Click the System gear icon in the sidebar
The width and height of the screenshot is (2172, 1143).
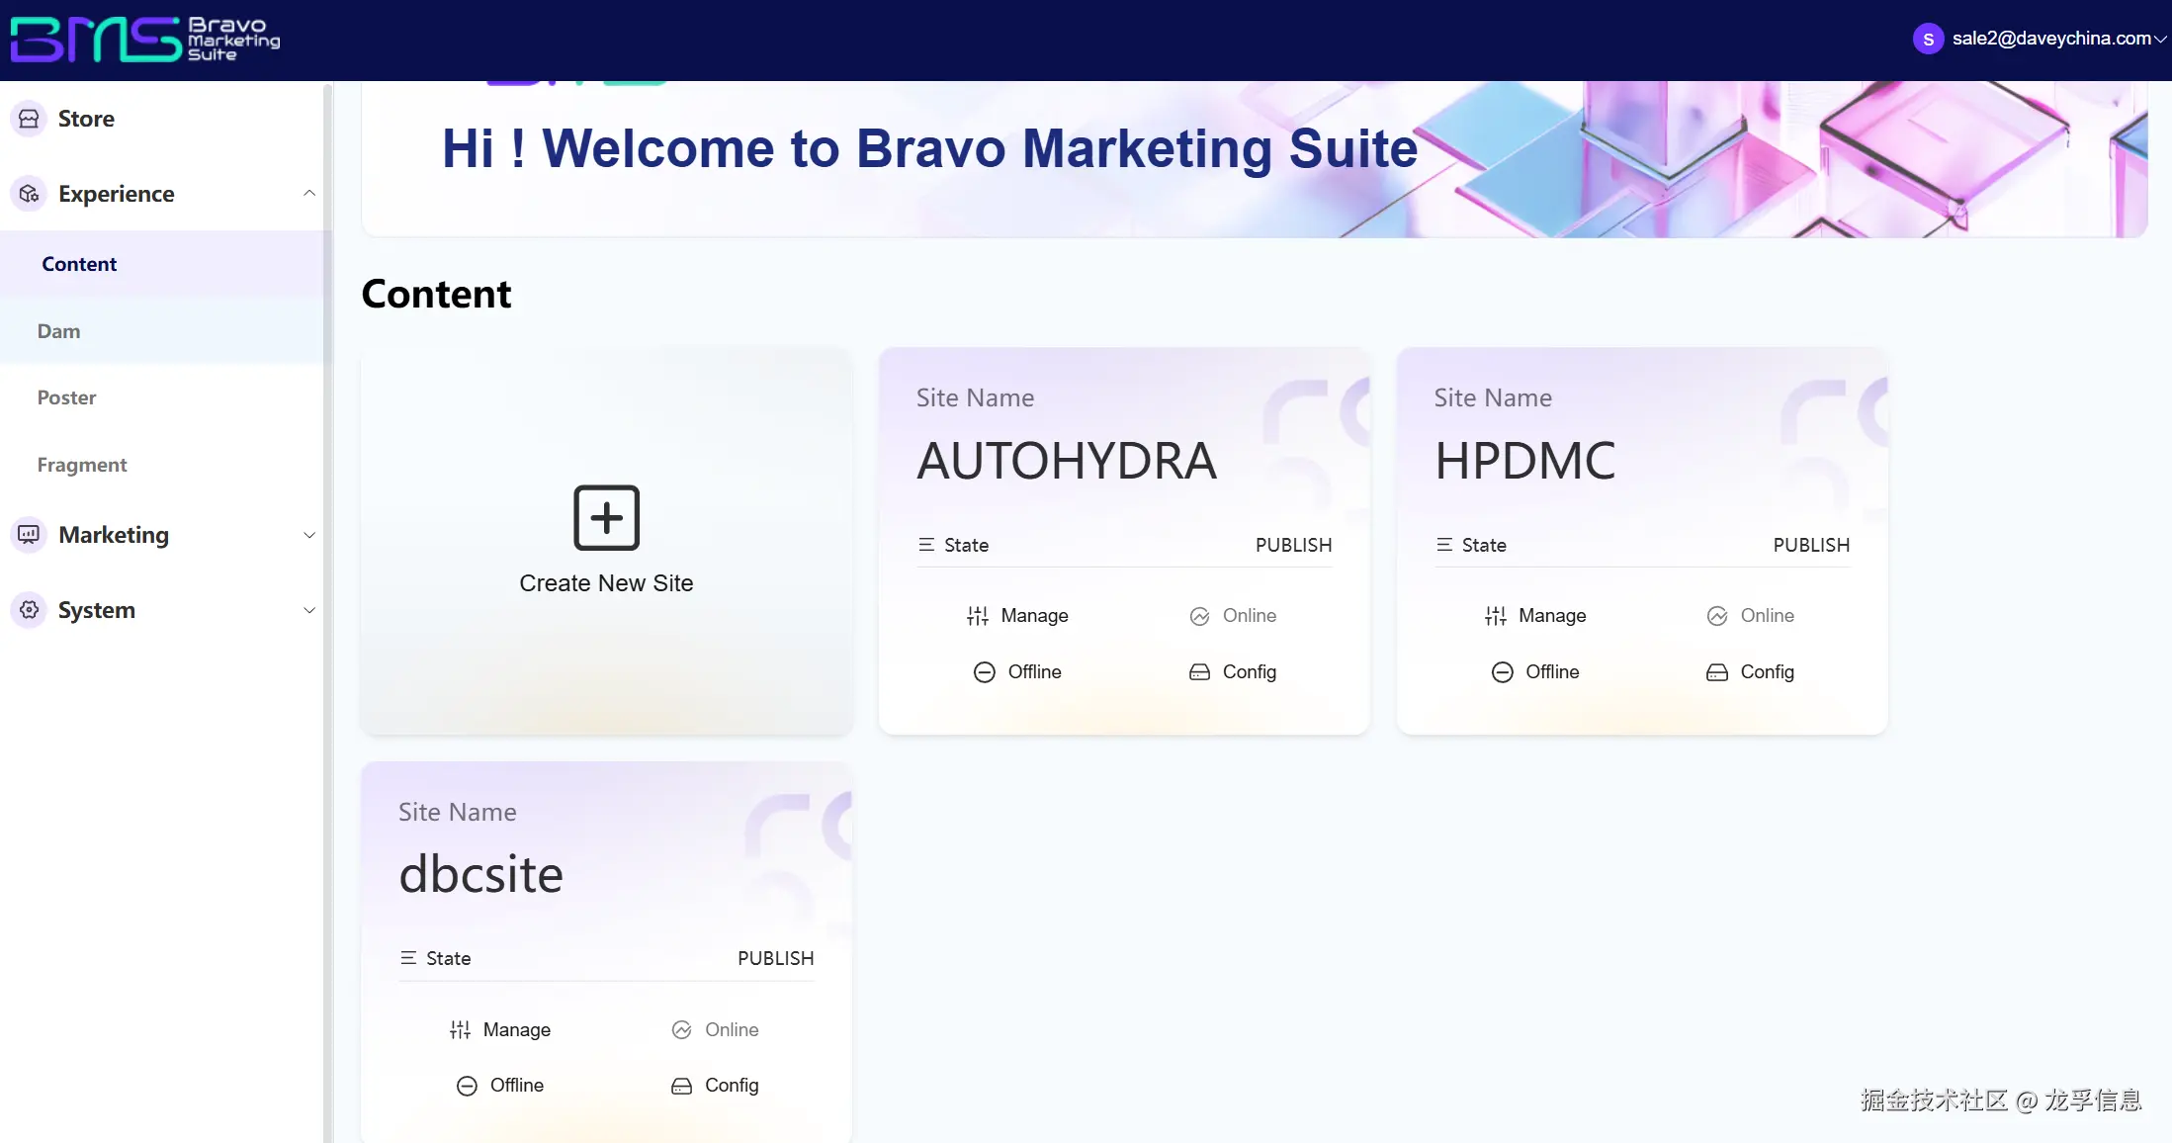[29, 610]
